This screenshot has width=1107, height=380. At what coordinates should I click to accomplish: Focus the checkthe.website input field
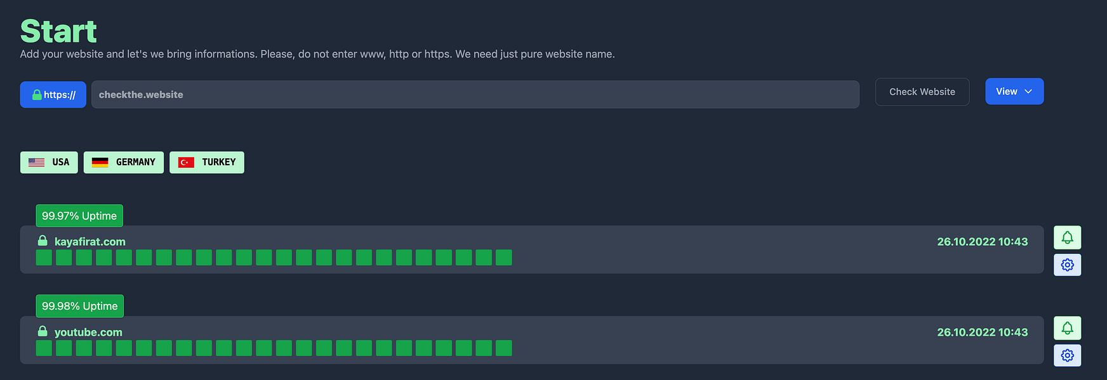[475, 94]
